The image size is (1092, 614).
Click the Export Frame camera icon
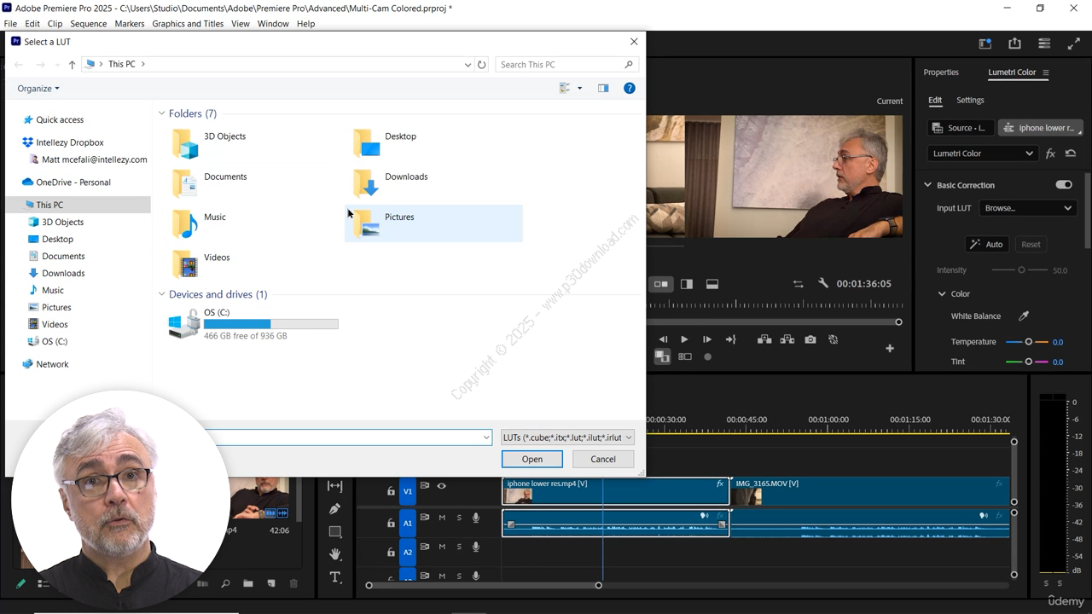point(810,339)
